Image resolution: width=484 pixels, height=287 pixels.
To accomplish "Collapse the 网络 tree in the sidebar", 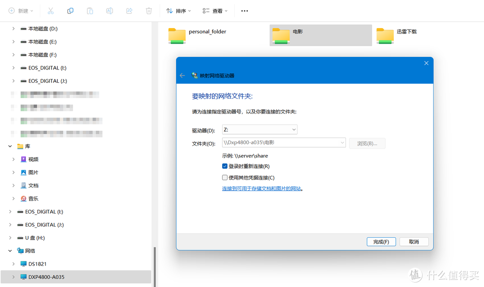I will click(10, 251).
